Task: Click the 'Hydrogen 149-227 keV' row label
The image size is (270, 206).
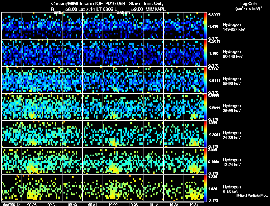Action: pos(234,27)
